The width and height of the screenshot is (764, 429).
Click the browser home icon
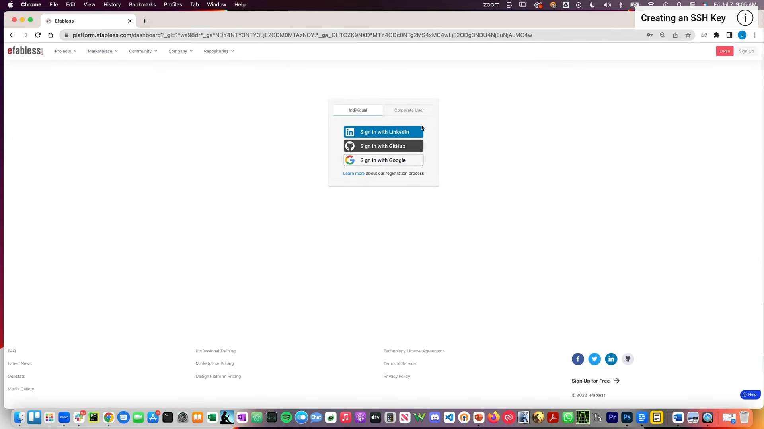coord(51,35)
